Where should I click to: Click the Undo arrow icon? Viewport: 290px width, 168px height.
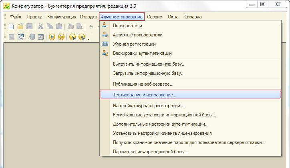pyautogui.click(x=91, y=26)
